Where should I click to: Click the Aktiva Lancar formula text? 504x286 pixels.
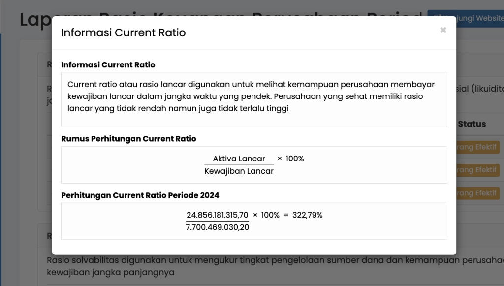[x=239, y=159]
